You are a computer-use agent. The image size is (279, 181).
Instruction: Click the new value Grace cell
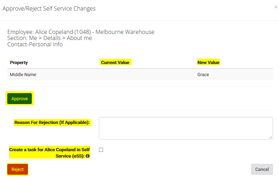203,74
